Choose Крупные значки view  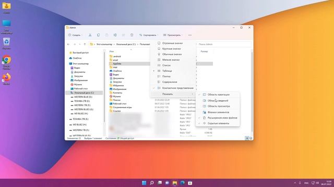coord(173,48)
